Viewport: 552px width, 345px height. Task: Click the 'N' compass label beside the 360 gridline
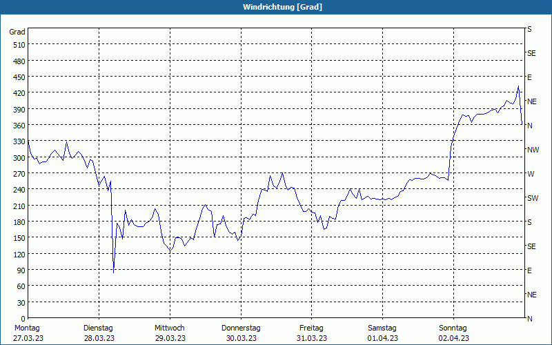(529, 126)
